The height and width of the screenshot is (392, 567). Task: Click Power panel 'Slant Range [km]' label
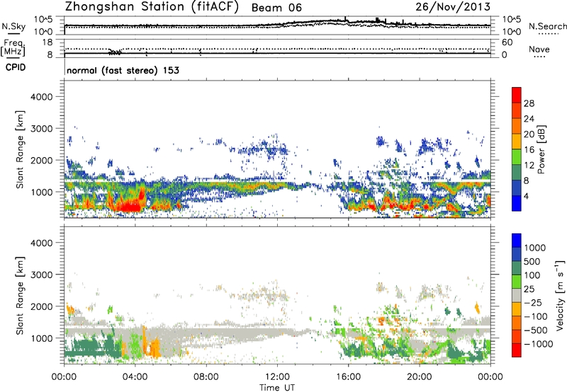click(x=20, y=149)
